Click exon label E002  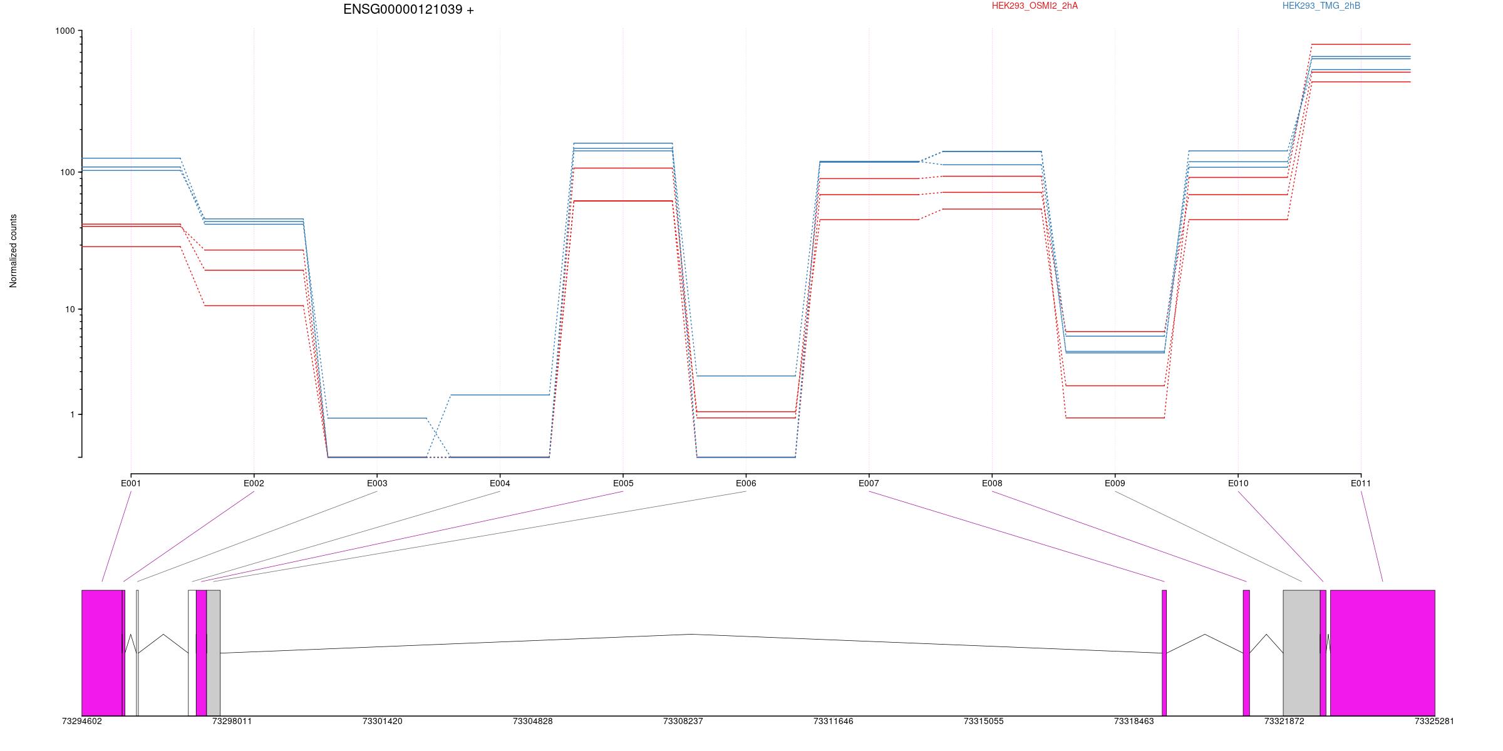click(254, 483)
